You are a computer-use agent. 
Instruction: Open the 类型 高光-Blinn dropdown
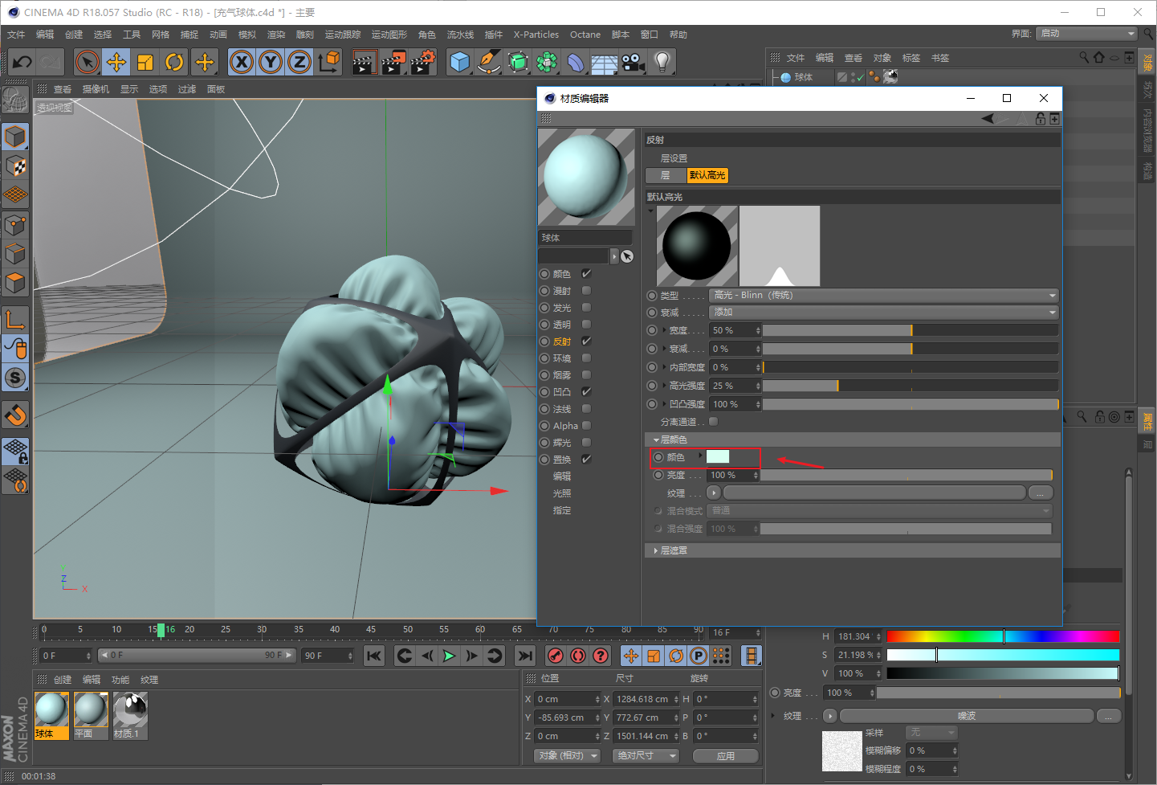884,295
